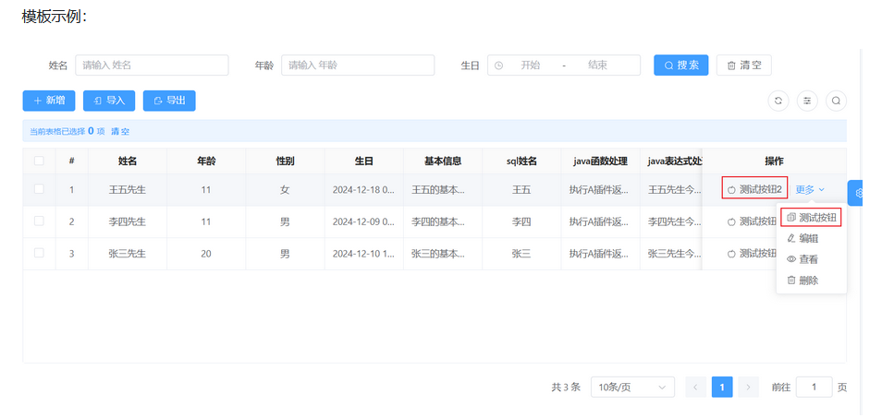Image resolution: width=882 pixels, height=418 pixels.
Task: Click the 清空 link in selection banner
Action: [x=120, y=131]
